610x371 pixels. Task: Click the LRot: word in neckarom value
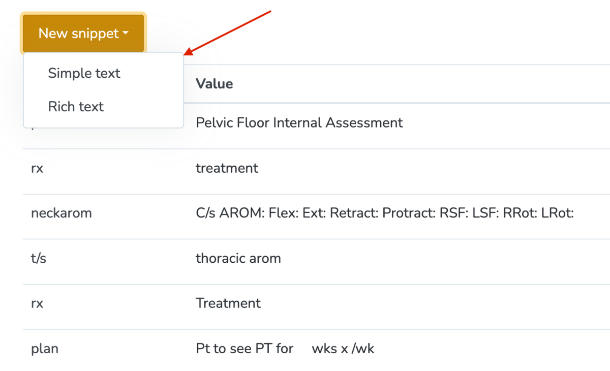pyautogui.click(x=558, y=213)
